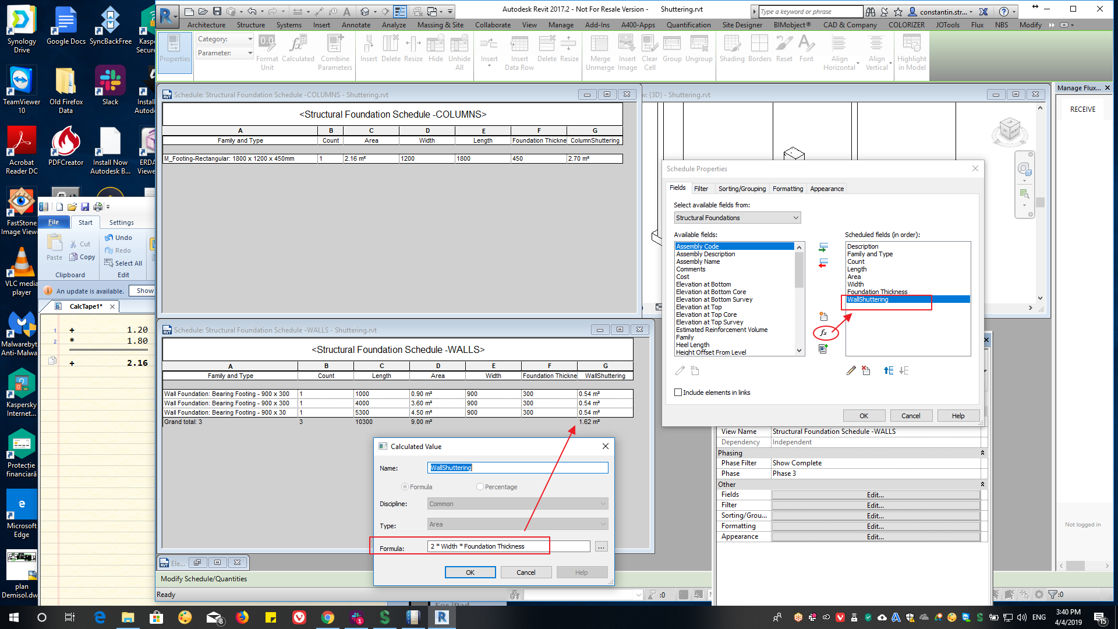The height and width of the screenshot is (629, 1118).
Task: Select the Formula radio button
Action: pos(404,486)
